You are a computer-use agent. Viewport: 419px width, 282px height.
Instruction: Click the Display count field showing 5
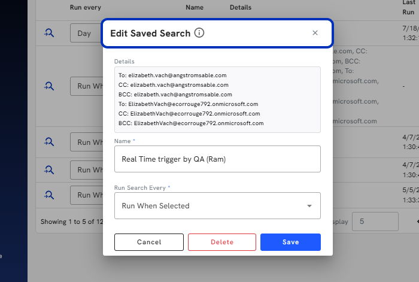pyautogui.click(x=375, y=222)
